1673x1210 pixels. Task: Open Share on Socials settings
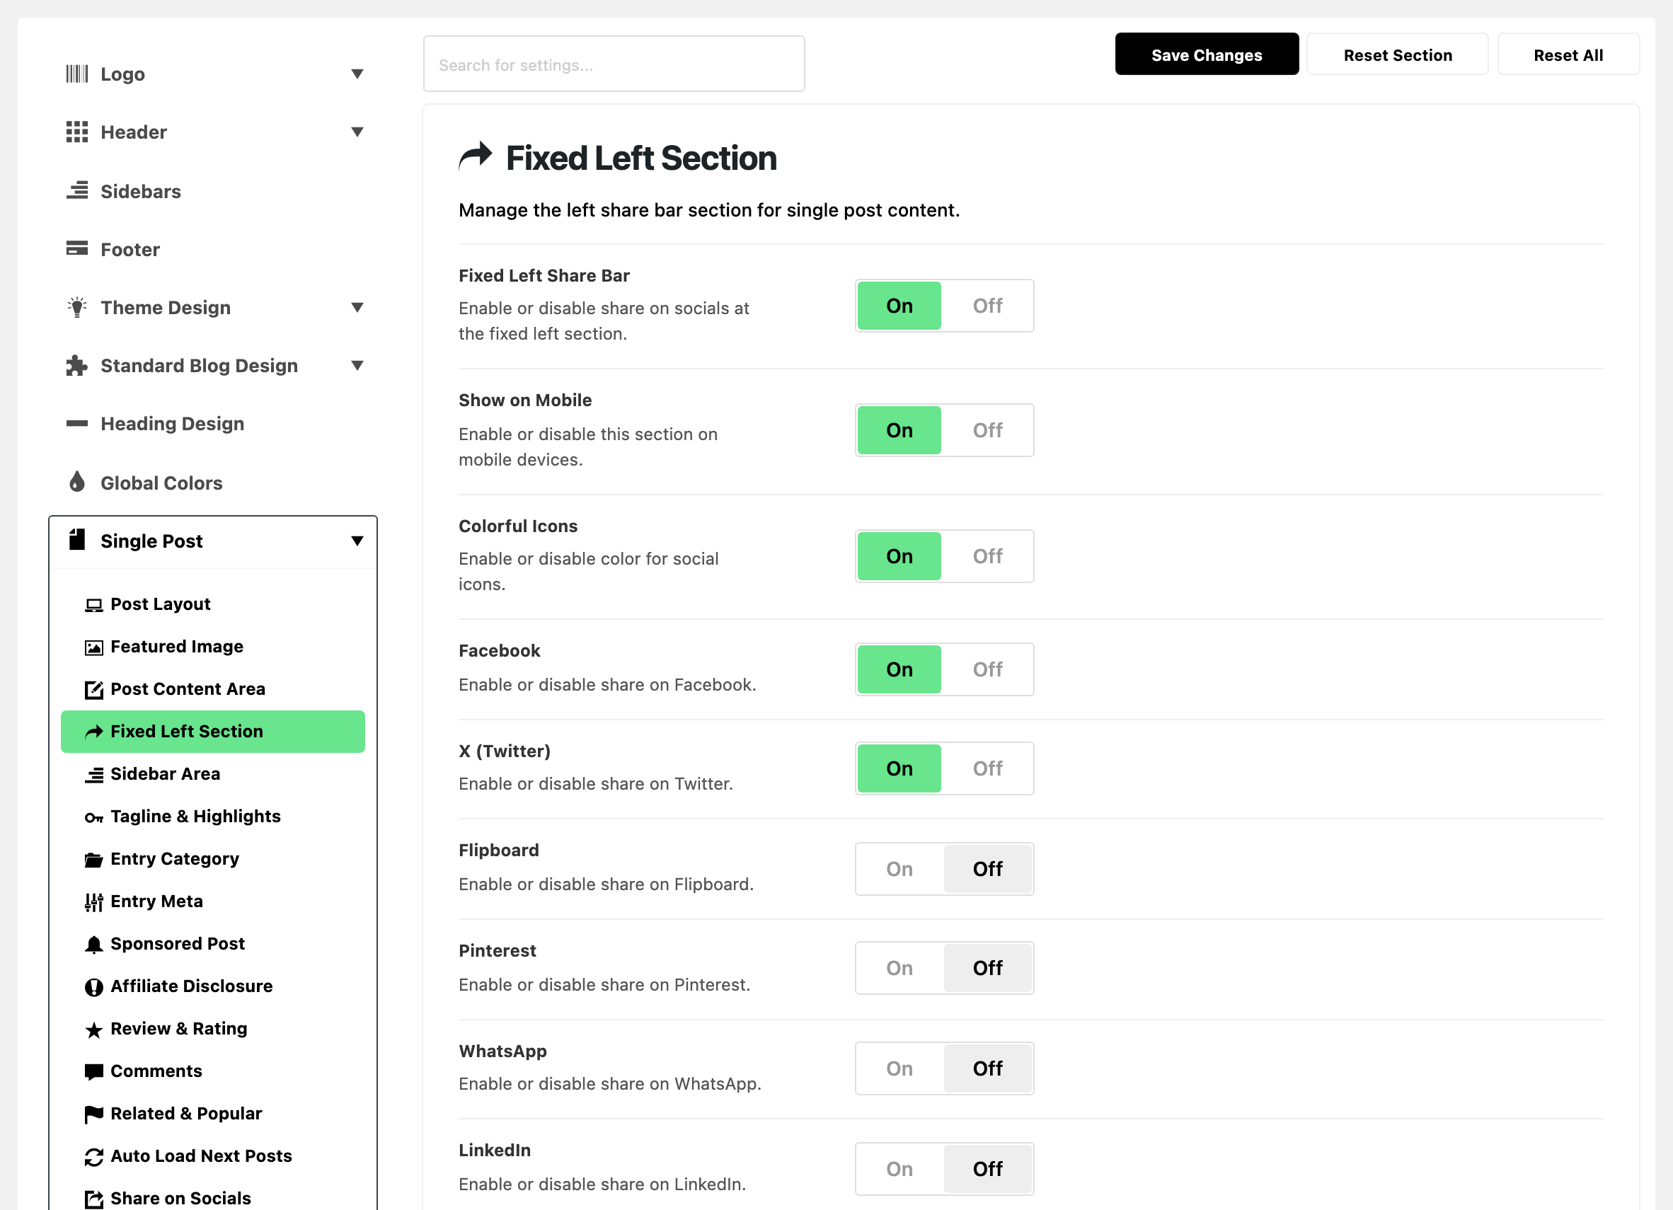pos(212,1197)
